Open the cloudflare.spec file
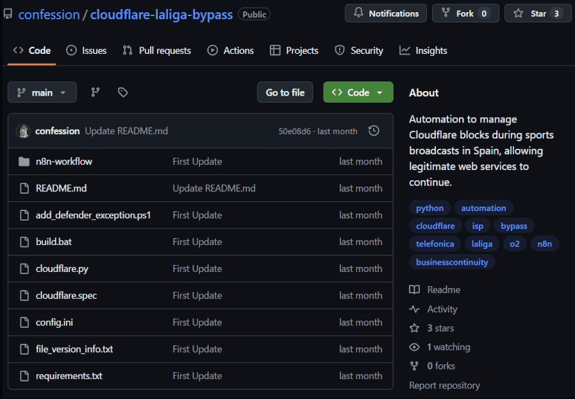 coord(67,296)
